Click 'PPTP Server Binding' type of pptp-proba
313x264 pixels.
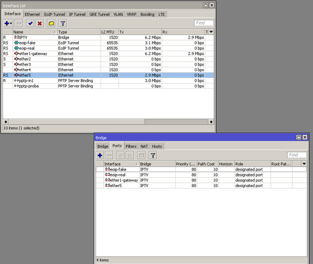click(76, 86)
